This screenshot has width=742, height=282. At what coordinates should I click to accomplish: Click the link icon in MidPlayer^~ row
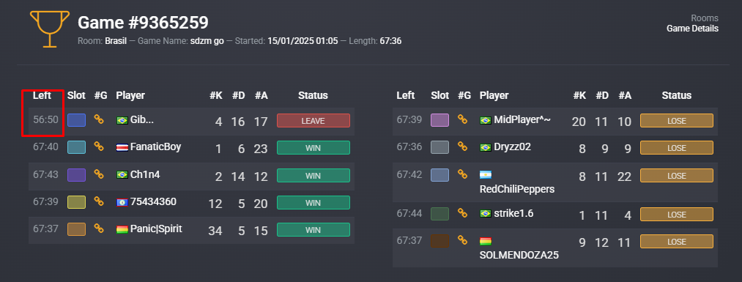click(462, 119)
